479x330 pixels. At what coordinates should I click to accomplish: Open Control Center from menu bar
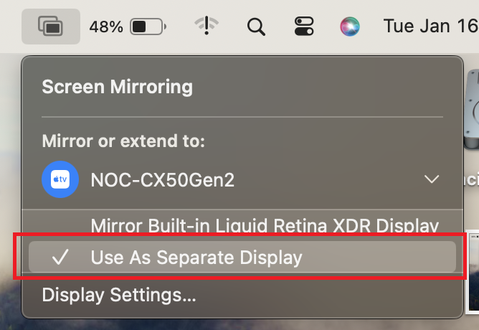[x=304, y=27]
